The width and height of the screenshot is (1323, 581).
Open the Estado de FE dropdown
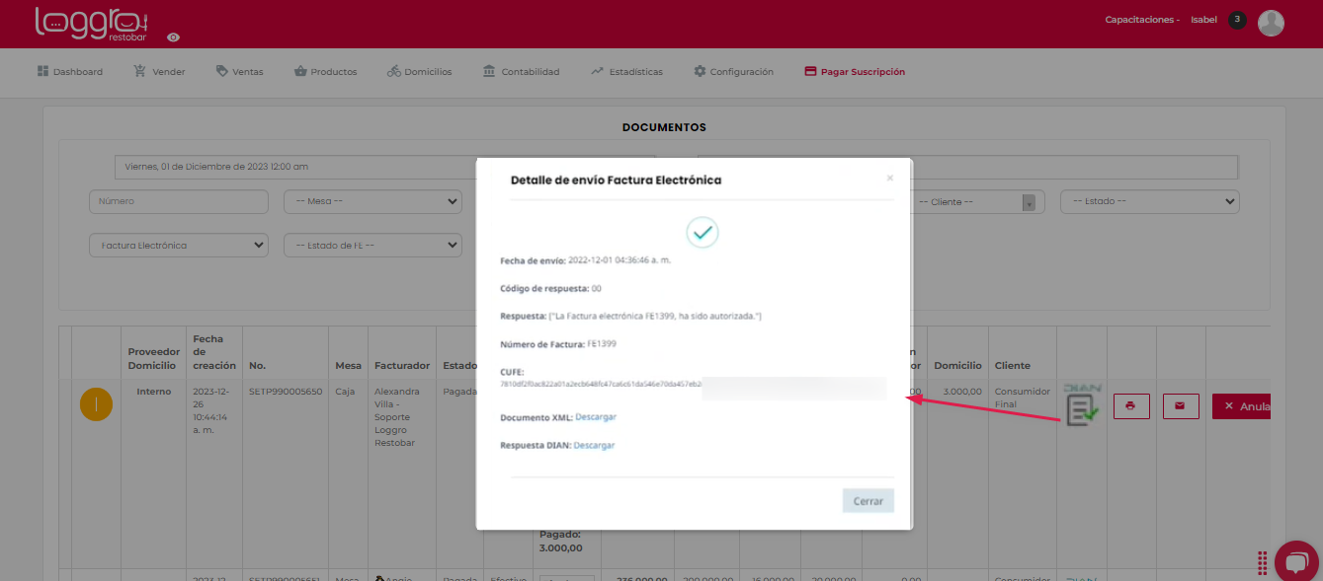tap(372, 245)
